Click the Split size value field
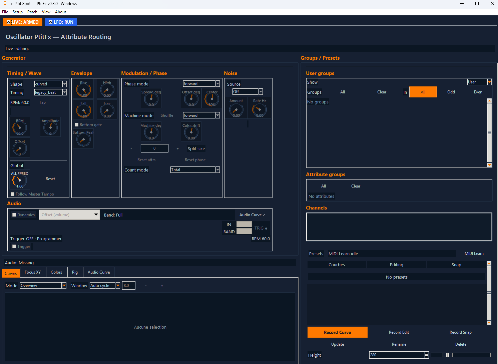The width and height of the screenshot is (498, 364). [x=154, y=148]
